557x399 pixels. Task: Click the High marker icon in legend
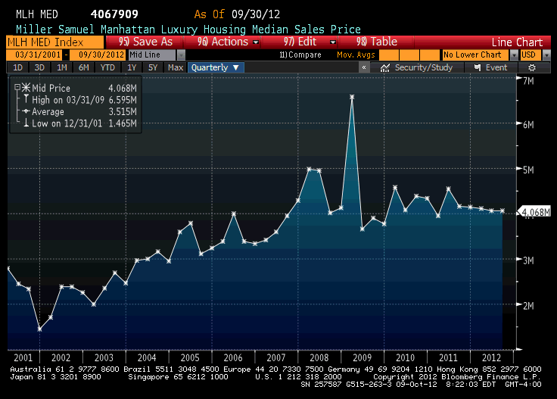tap(25, 100)
